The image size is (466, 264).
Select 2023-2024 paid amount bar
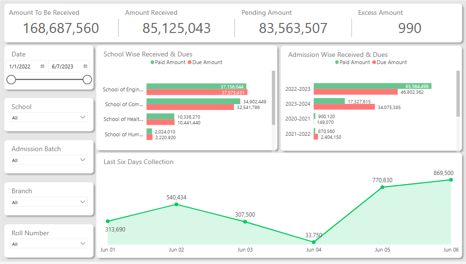329,101
